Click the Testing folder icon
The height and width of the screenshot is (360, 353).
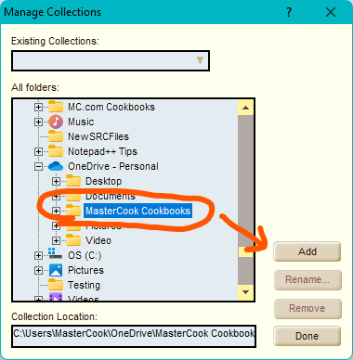(x=56, y=285)
